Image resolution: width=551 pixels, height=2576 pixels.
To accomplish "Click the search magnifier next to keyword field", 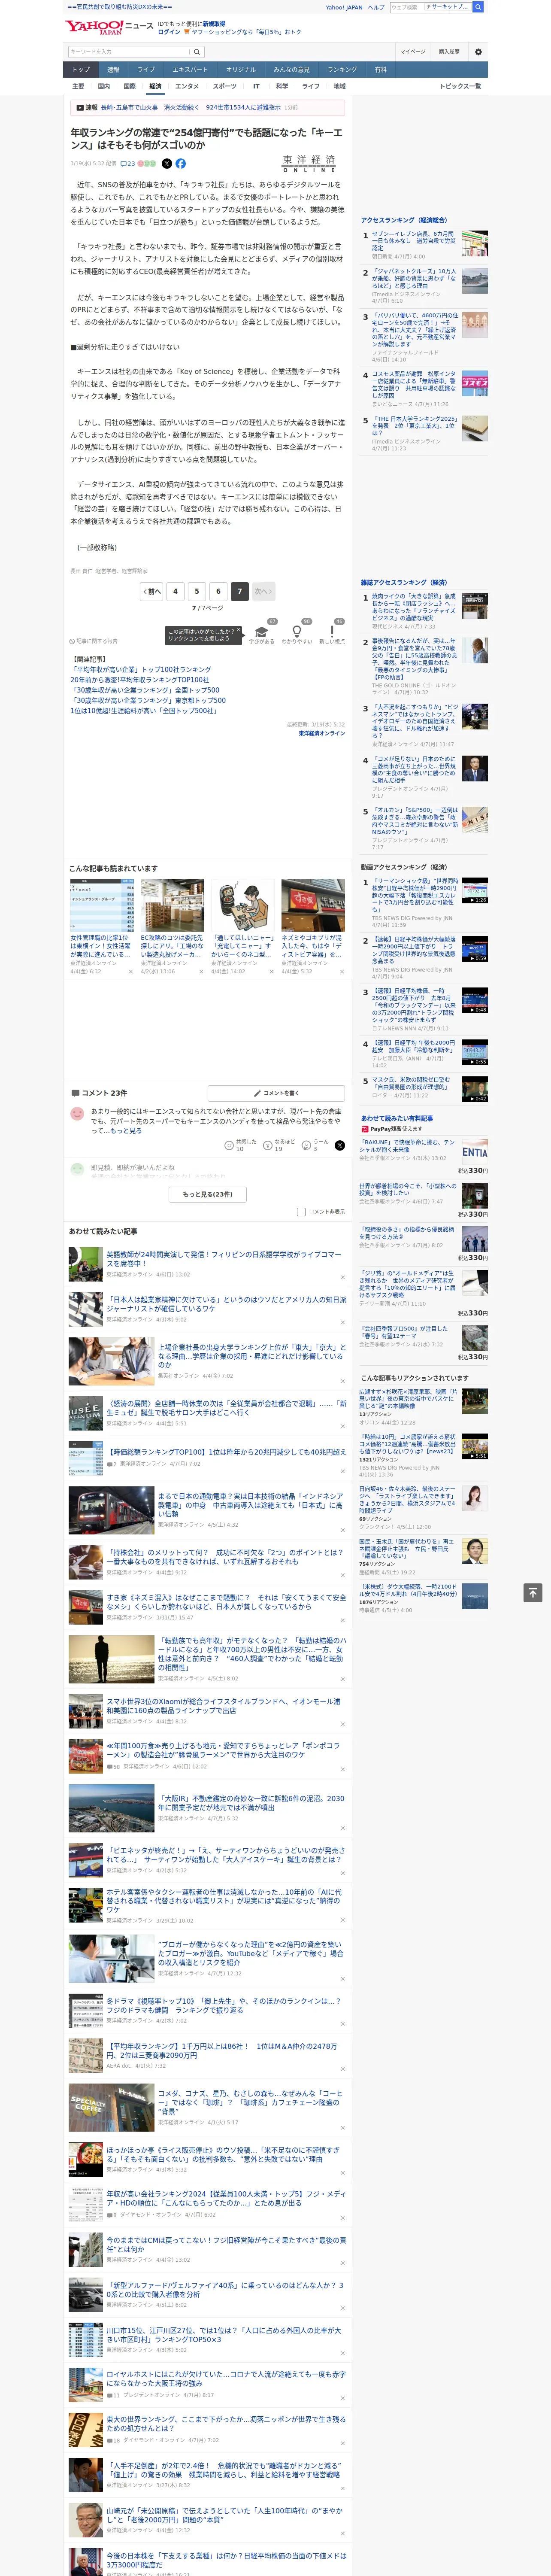I will [x=197, y=52].
